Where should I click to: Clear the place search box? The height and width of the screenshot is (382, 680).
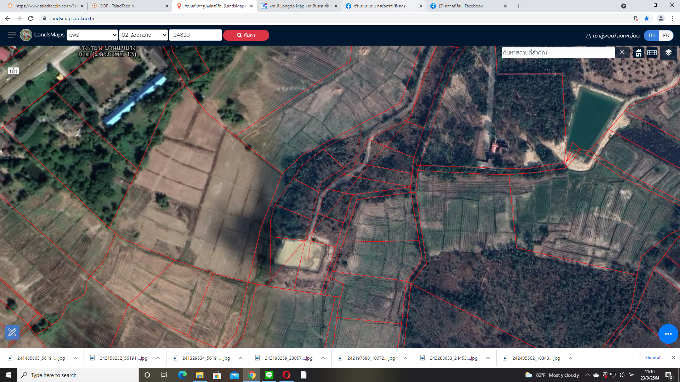click(x=622, y=52)
